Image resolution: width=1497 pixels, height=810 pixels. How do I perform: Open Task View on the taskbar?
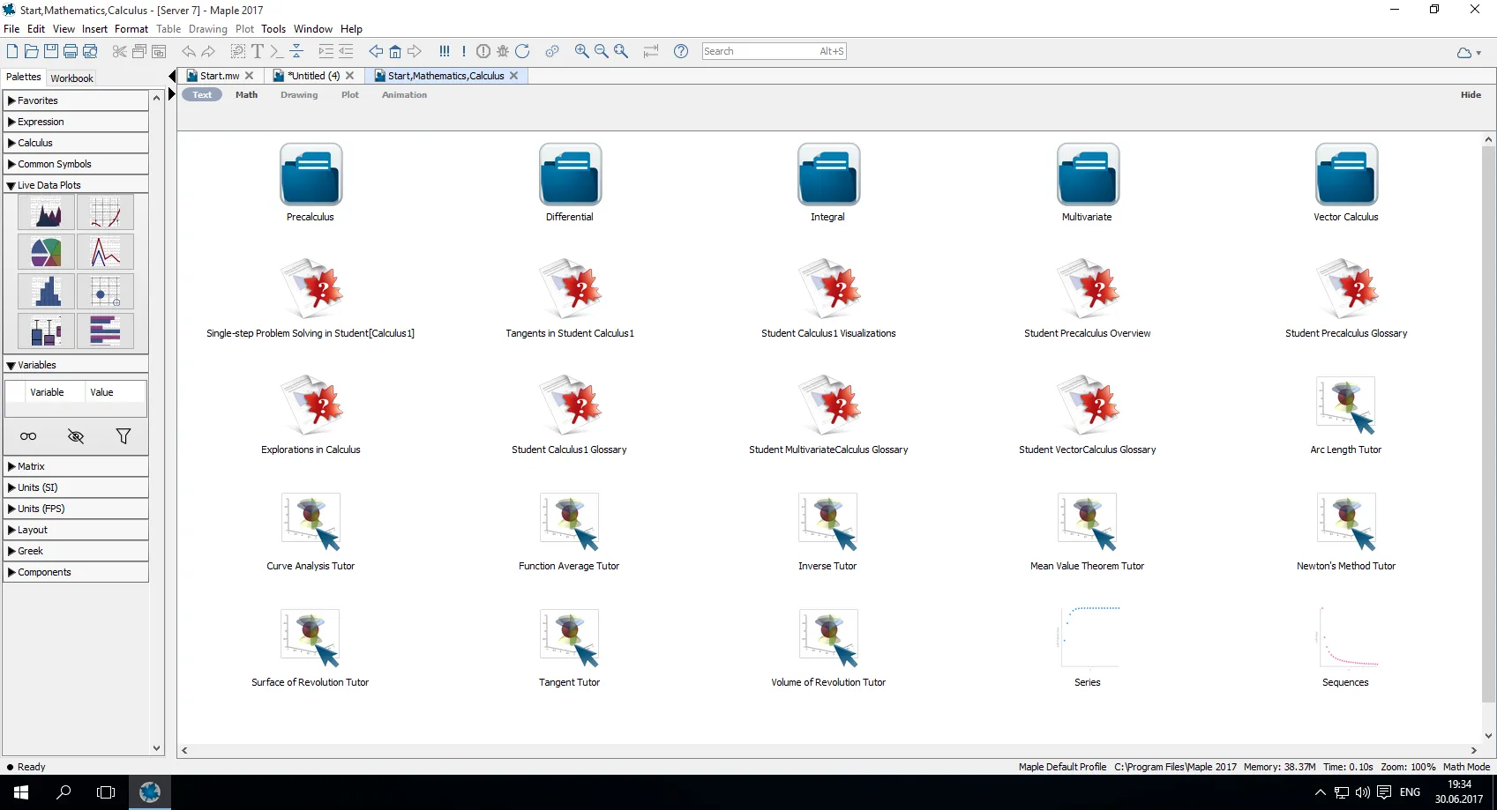pos(106,792)
